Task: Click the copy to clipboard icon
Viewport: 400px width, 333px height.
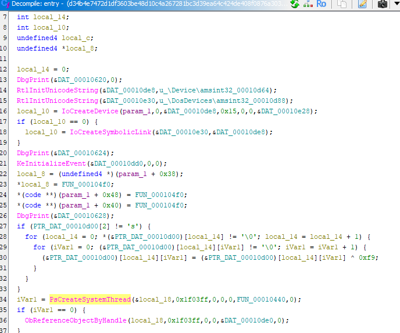Action: 342,5
